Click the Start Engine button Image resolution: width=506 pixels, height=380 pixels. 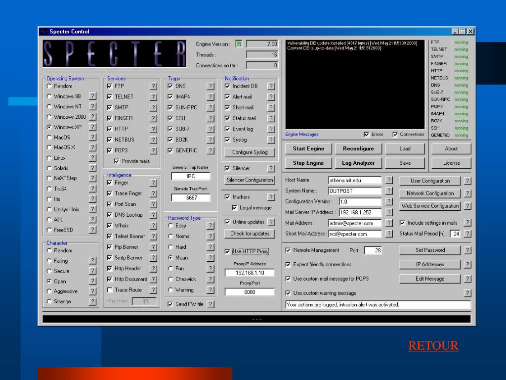coord(308,148)
